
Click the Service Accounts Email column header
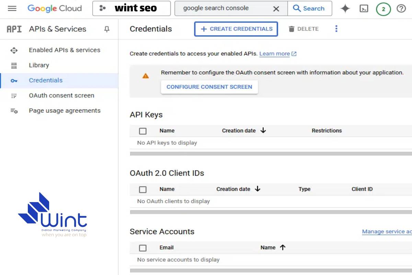tap(167, 247)
